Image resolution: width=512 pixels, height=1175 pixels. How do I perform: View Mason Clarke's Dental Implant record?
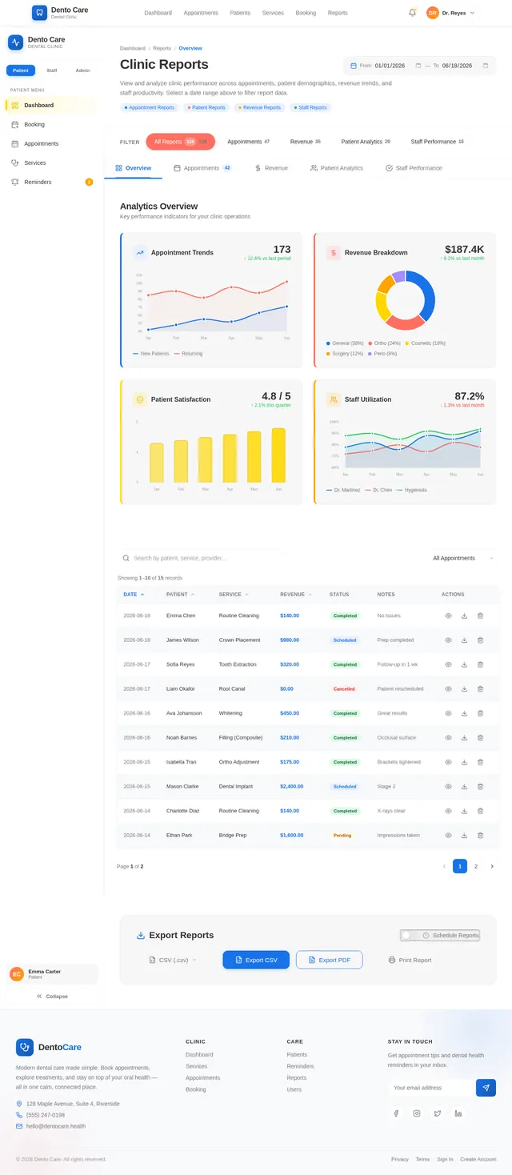pos(448,787)
